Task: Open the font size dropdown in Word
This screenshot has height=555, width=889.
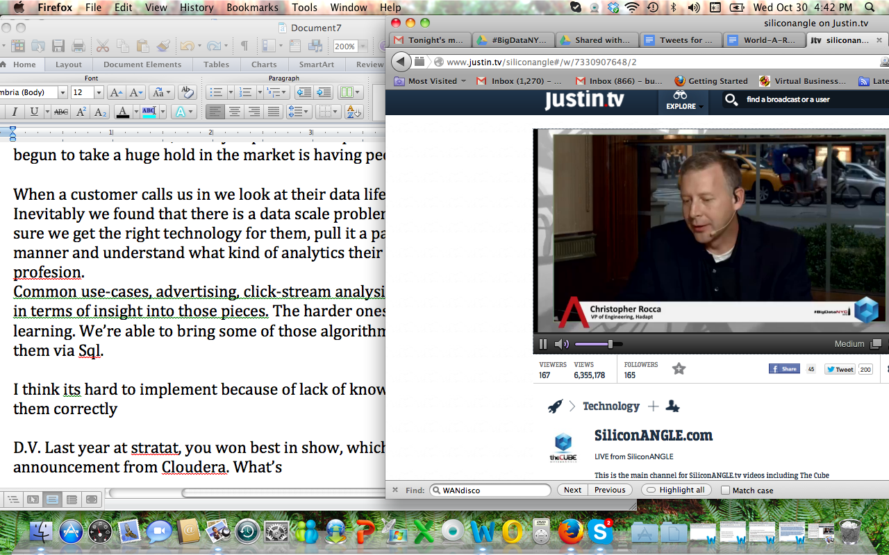Action: pyautogui.click(x=99, y=92)
